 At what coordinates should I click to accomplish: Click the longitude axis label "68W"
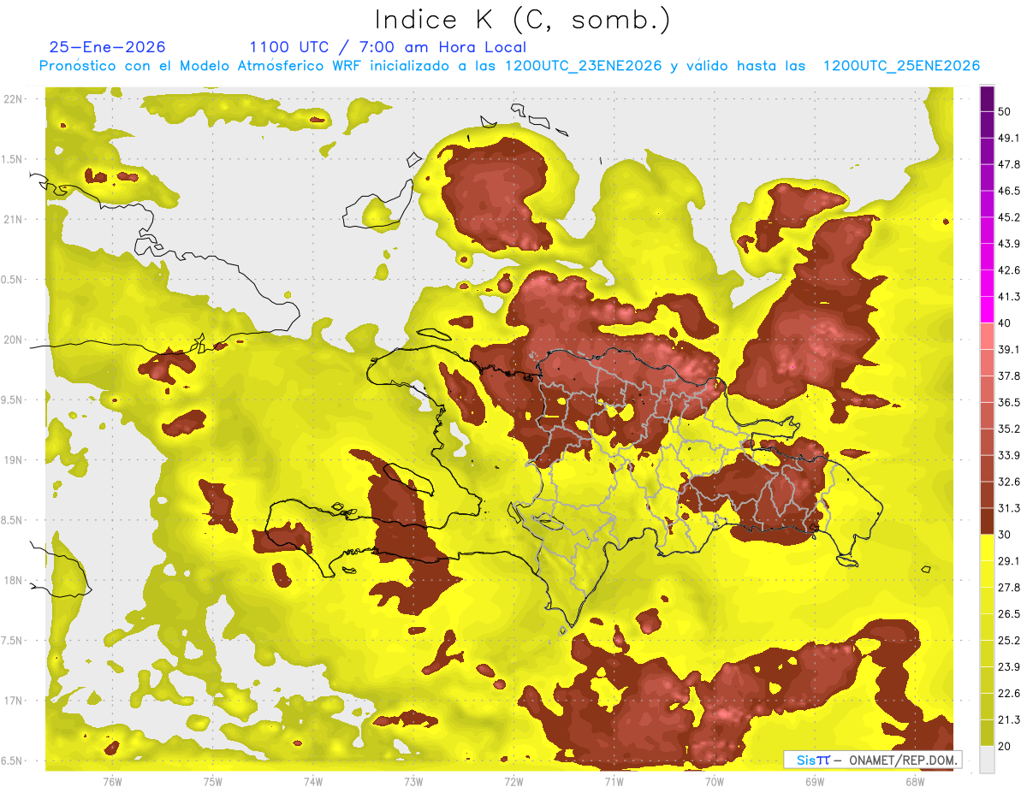[914, 781]
